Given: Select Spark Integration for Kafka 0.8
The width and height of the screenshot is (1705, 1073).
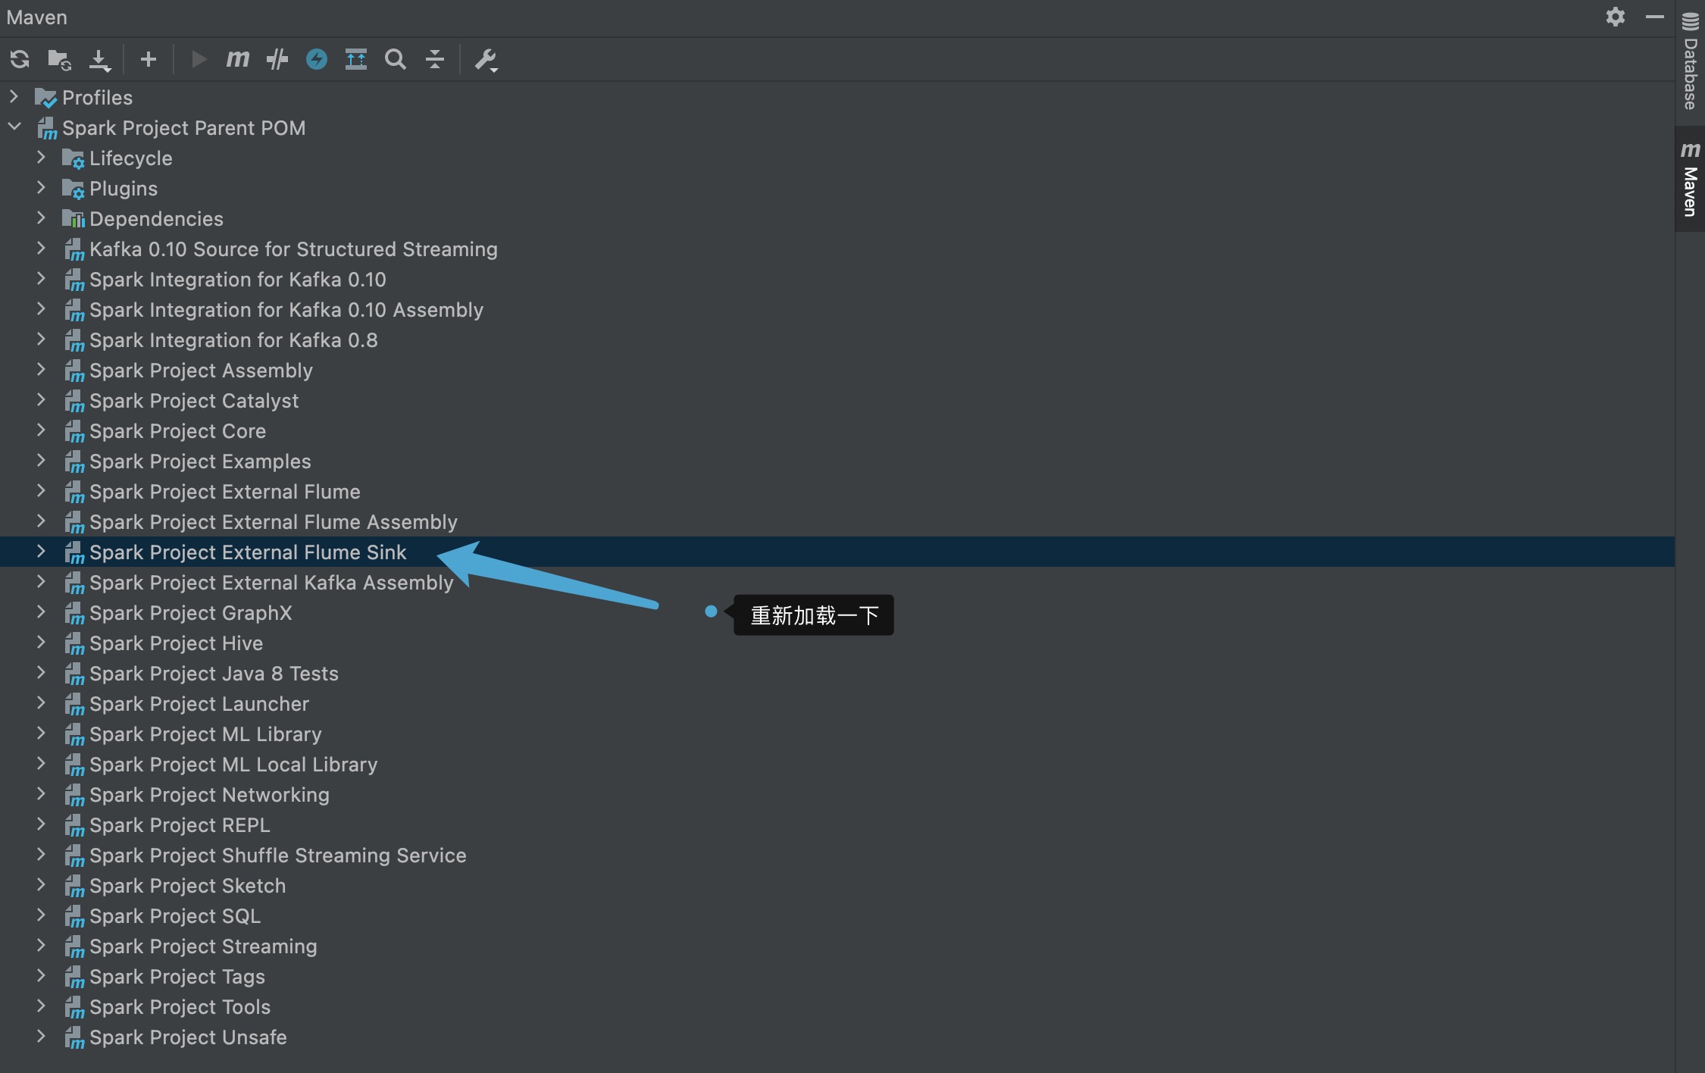Looking at the screenshot, I should point(233,340).
